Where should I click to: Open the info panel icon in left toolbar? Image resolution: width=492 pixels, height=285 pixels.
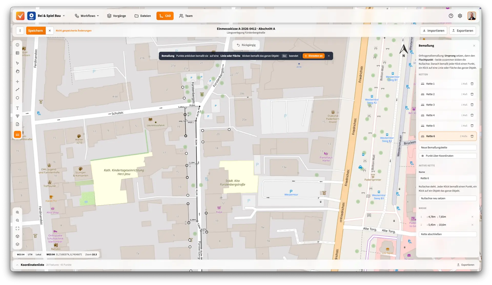(x=17, y=45)
